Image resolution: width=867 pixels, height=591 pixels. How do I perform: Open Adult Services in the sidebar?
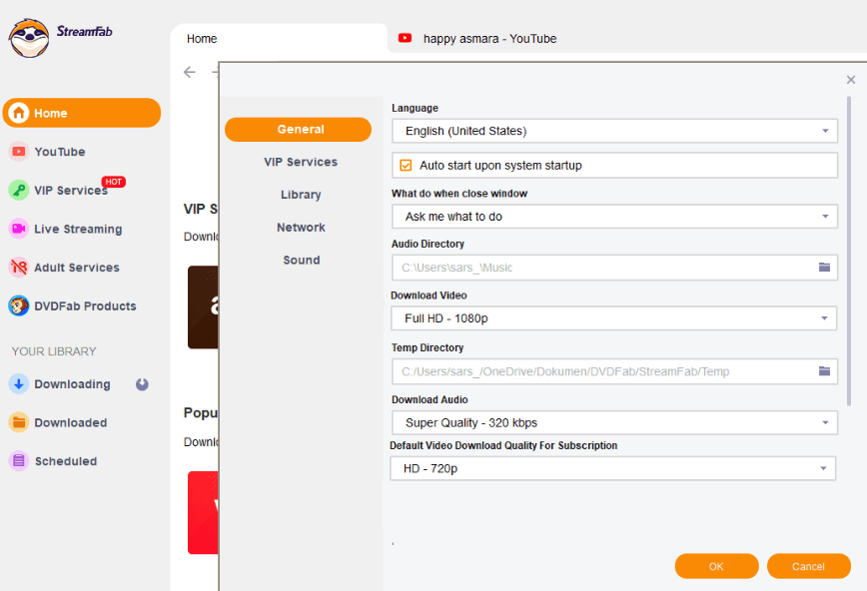coord(77,268)
